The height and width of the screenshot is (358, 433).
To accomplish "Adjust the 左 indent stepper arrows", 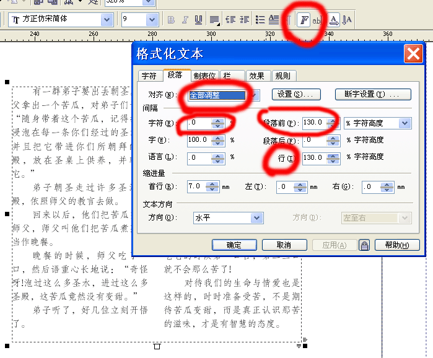I will click(300, 187).
